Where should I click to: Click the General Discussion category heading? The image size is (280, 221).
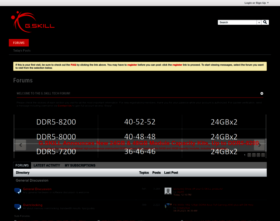tap(32, 180)
